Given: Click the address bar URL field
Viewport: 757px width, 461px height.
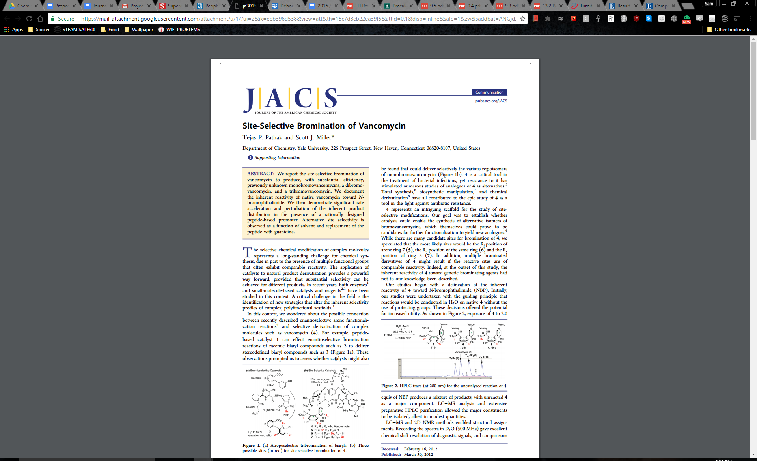Looking at the screenshot, I should [x=298, y=19].
